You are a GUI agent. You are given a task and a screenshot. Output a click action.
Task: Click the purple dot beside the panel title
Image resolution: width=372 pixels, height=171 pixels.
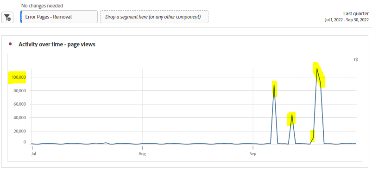[10, 44]
